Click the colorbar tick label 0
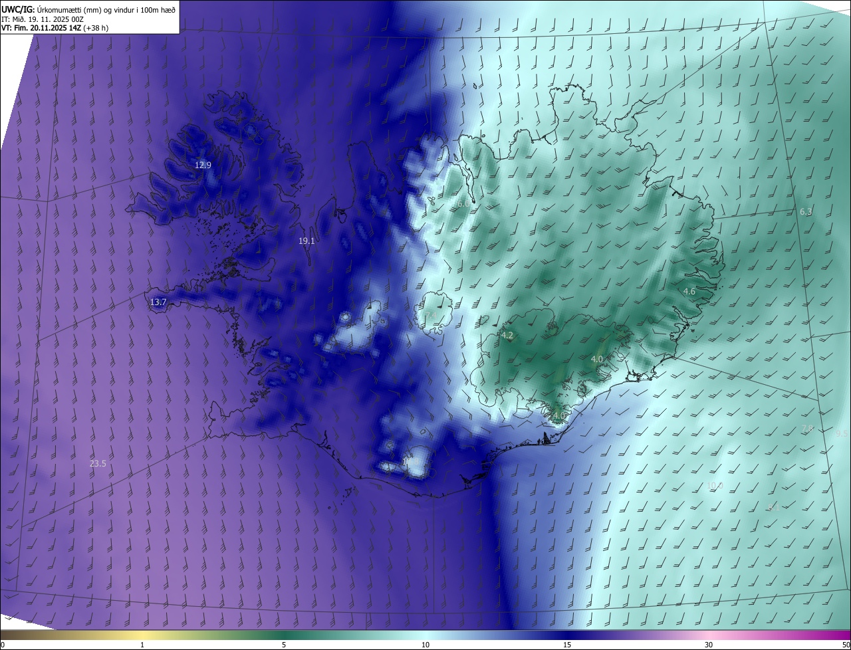Image resolution: width=851 pixels, height=650 pixels. click(3, 645)
